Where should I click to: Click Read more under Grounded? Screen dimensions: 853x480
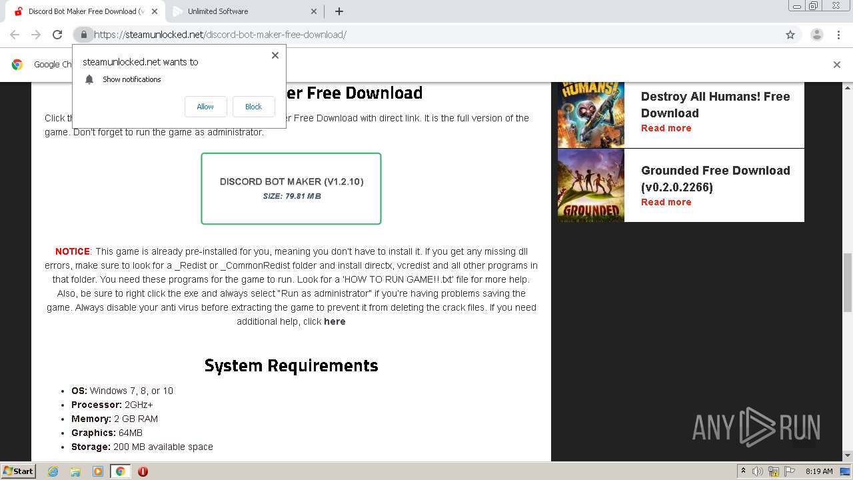click(666, 202)
